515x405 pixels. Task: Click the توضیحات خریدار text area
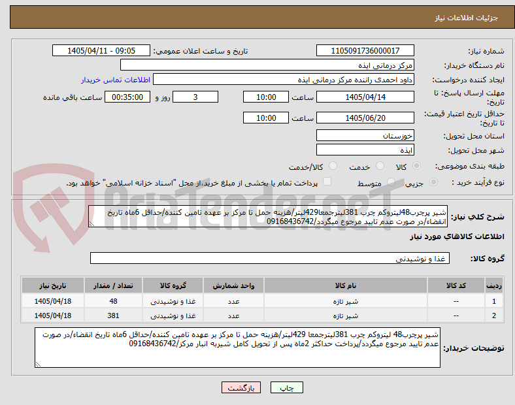(x=237, y=348)
